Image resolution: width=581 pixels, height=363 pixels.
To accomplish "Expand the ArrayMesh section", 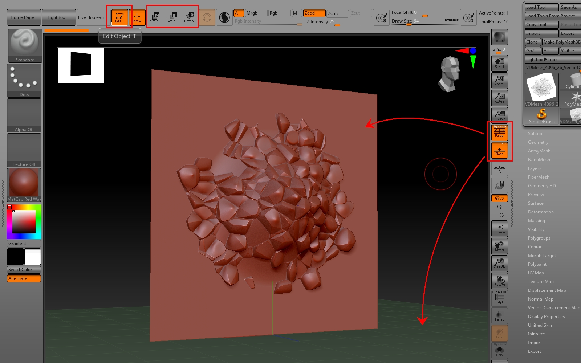I will (539, 151).
